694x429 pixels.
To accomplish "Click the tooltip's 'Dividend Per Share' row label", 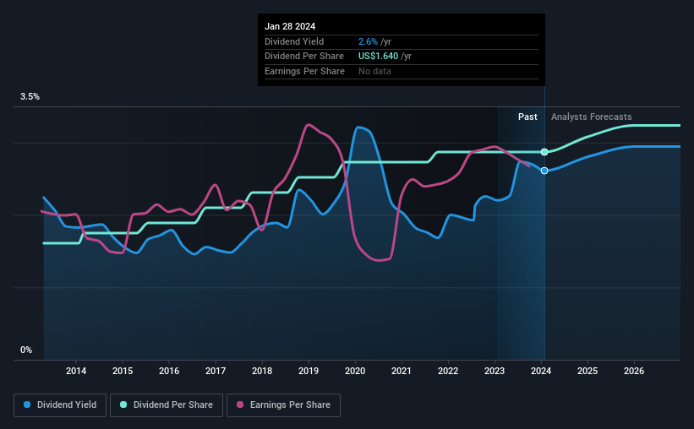I will pos(304,57).
